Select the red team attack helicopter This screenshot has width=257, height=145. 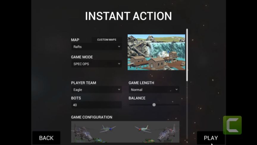click(x=167, y=132)
